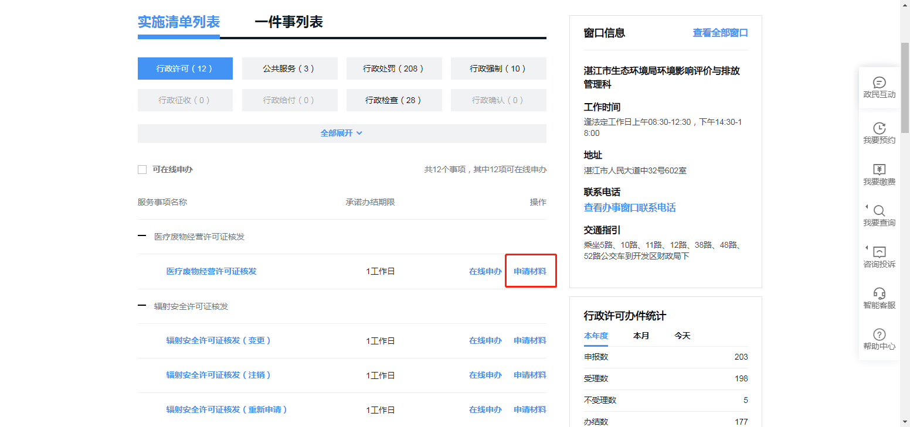Switch to the 一件事列表 tab
This screenshot has height=427, width=910.
tap(288, 22)
